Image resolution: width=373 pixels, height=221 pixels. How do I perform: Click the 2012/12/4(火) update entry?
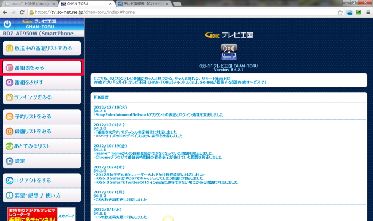point(228,130)
